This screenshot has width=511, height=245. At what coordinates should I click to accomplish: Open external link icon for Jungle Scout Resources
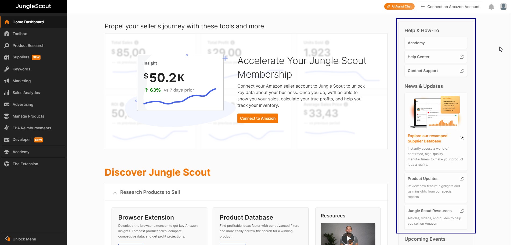461,211
